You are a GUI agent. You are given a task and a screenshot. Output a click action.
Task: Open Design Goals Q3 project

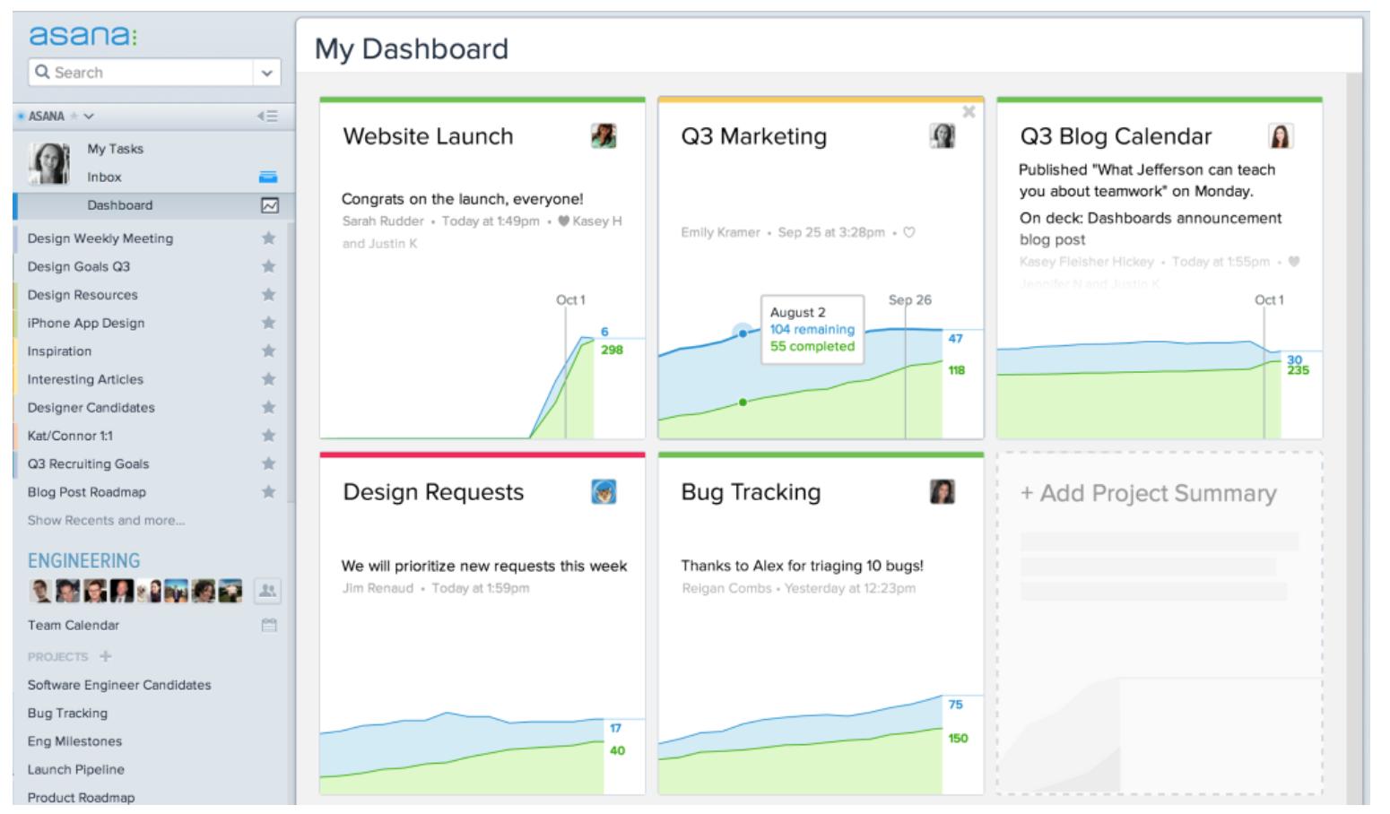[x=79, y=266]
